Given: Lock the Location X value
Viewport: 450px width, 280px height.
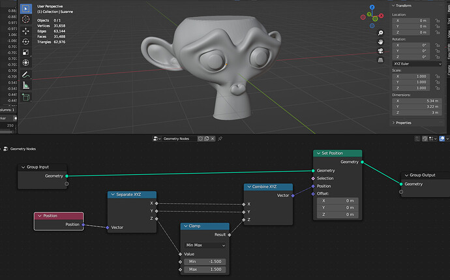Looking at the screenshot, I should [437, 21].
